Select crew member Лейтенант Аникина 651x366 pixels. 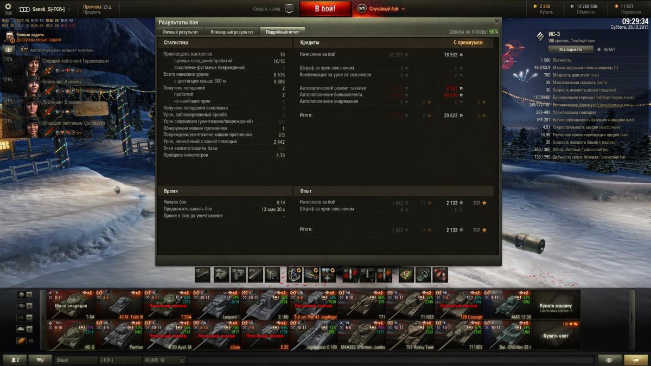[65, 86]
